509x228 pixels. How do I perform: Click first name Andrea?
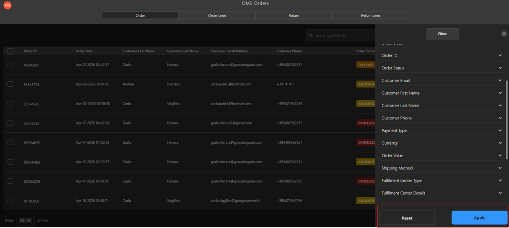(128, 84)
